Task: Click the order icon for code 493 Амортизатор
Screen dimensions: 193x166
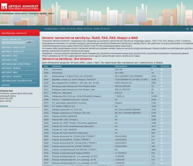Action: [162, 76]
